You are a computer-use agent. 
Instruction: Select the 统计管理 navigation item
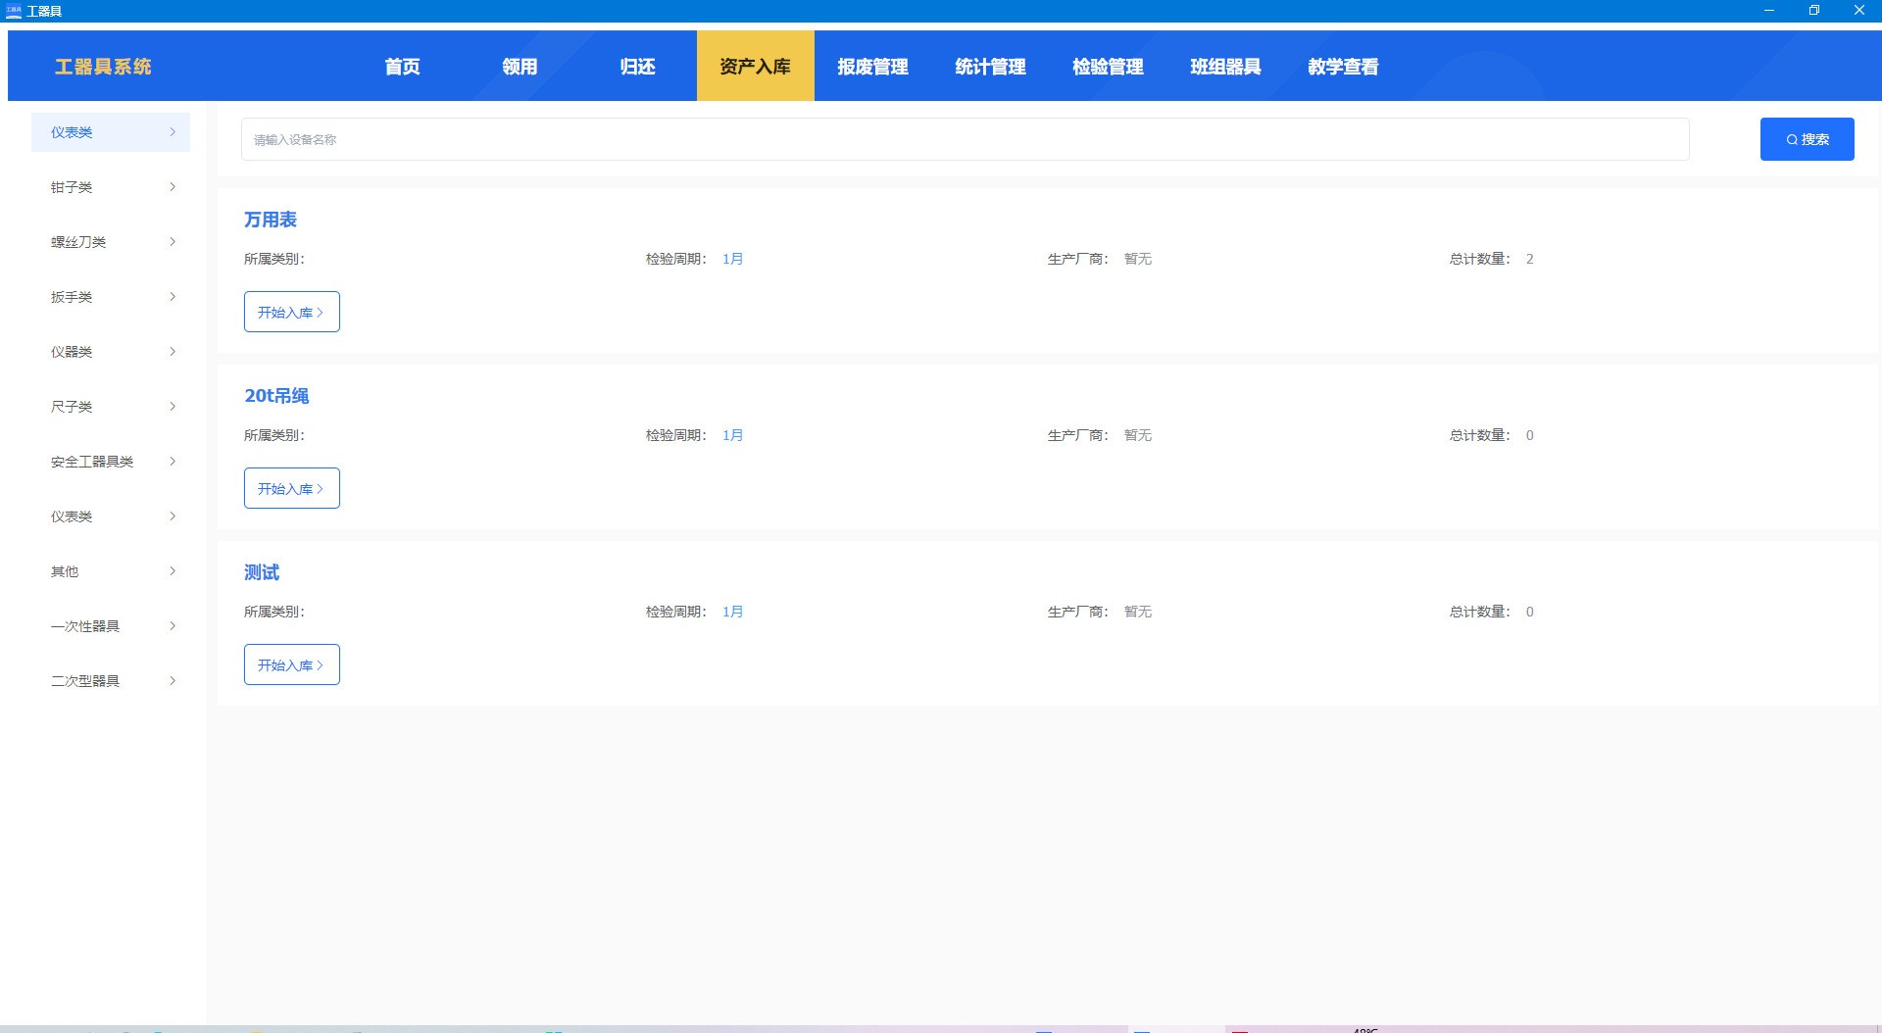click(x=990, y=67)
